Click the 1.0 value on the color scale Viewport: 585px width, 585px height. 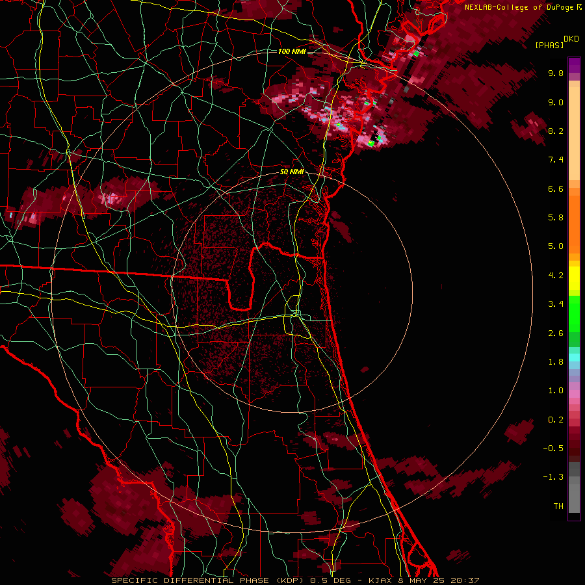pos(556,391)
